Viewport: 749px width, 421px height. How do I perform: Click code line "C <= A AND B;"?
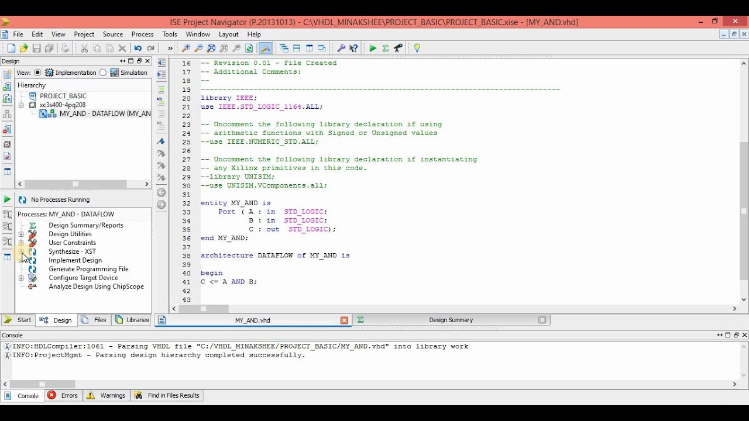tap(229, 282)
